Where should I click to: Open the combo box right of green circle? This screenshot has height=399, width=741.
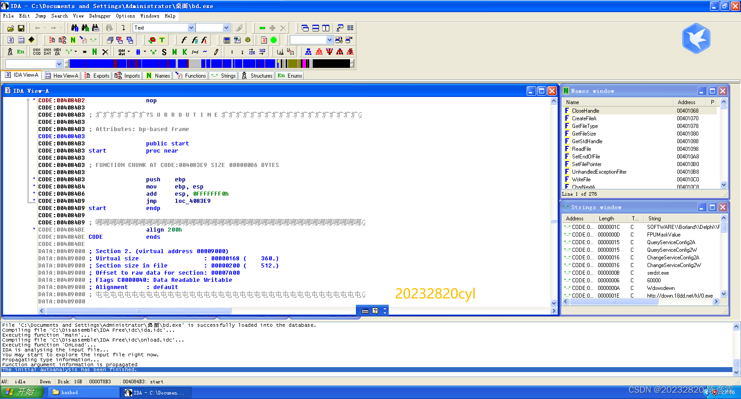point(311,40)
